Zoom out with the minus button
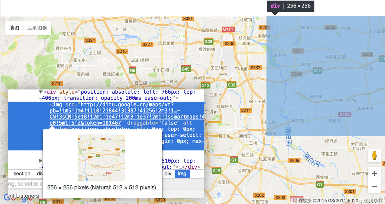385x204 pixels. [374, 186]
